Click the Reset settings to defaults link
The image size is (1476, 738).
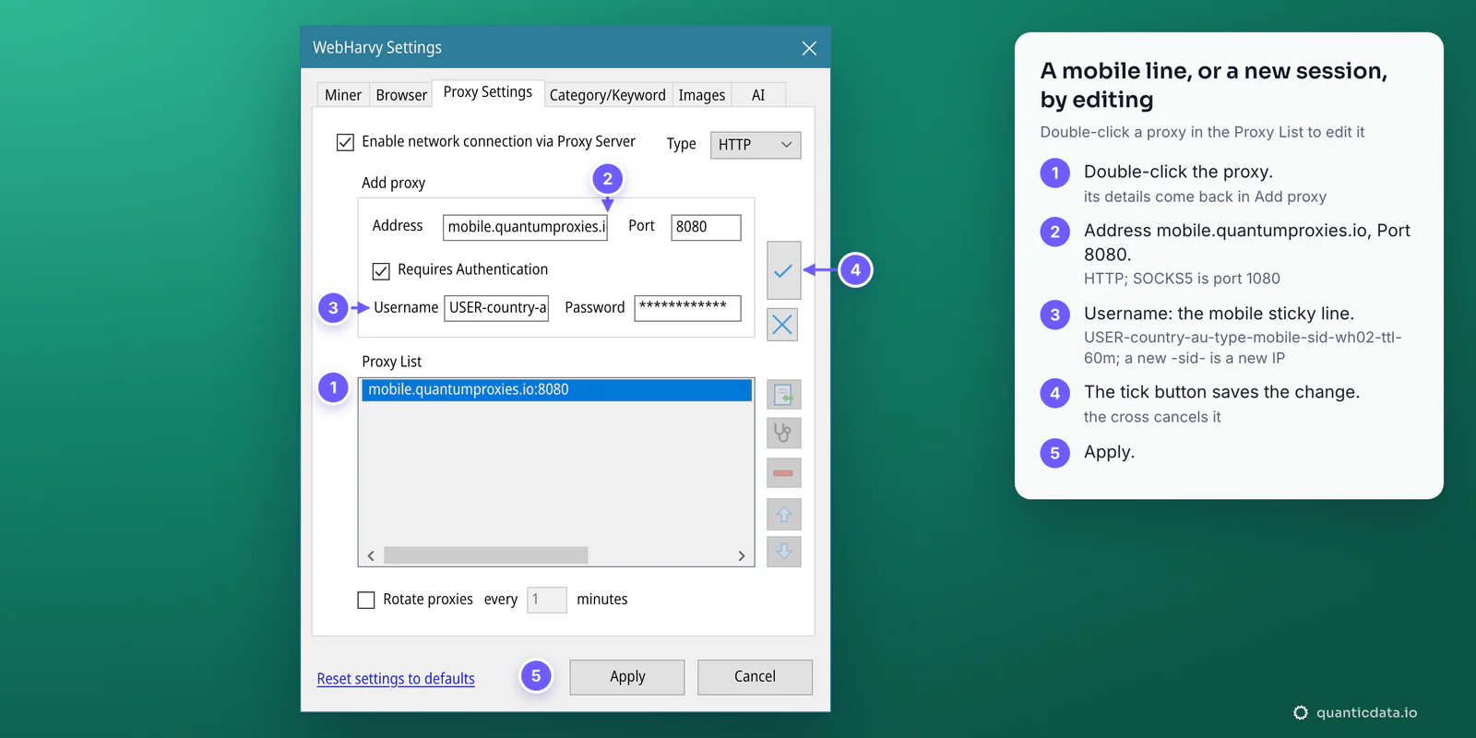(x=396, y=679)
